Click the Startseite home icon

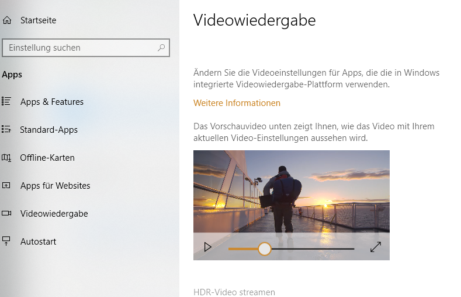pyautogui.click(x=7, y=20)
